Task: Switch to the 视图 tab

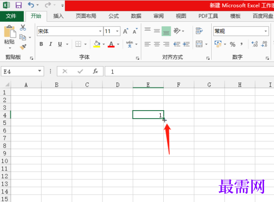Action: [181, 16]
